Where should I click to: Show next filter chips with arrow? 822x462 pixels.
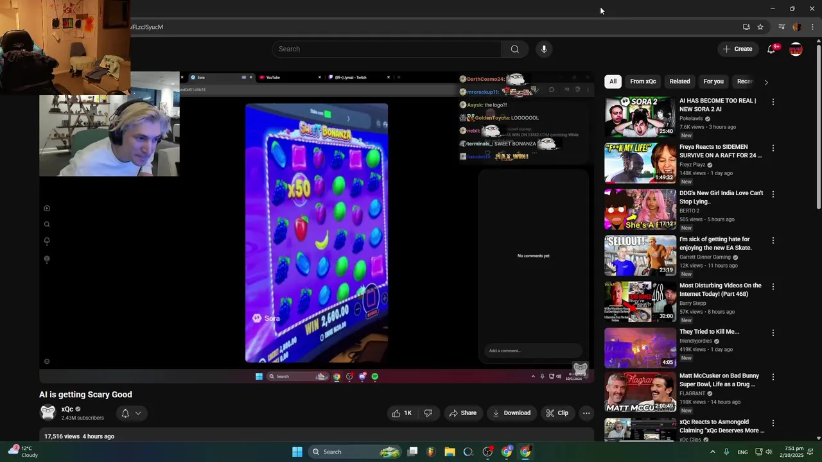point(765,82)
